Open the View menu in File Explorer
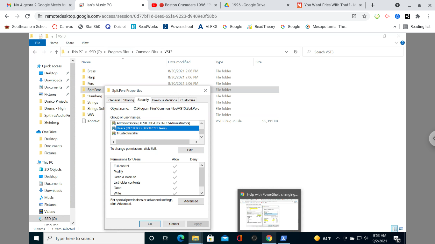 [85, 43]
